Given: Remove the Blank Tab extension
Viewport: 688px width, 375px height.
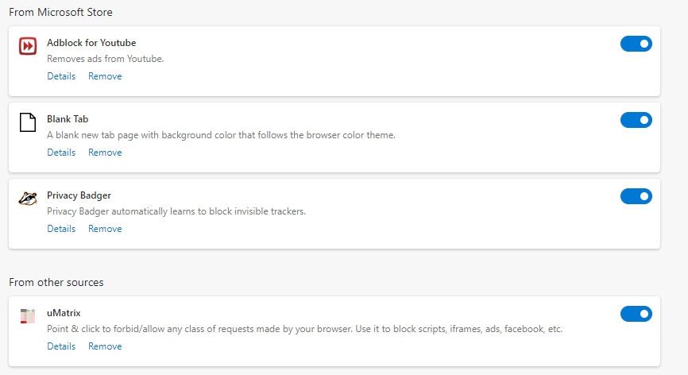Looking at the screenshot, I should (105, 153).
